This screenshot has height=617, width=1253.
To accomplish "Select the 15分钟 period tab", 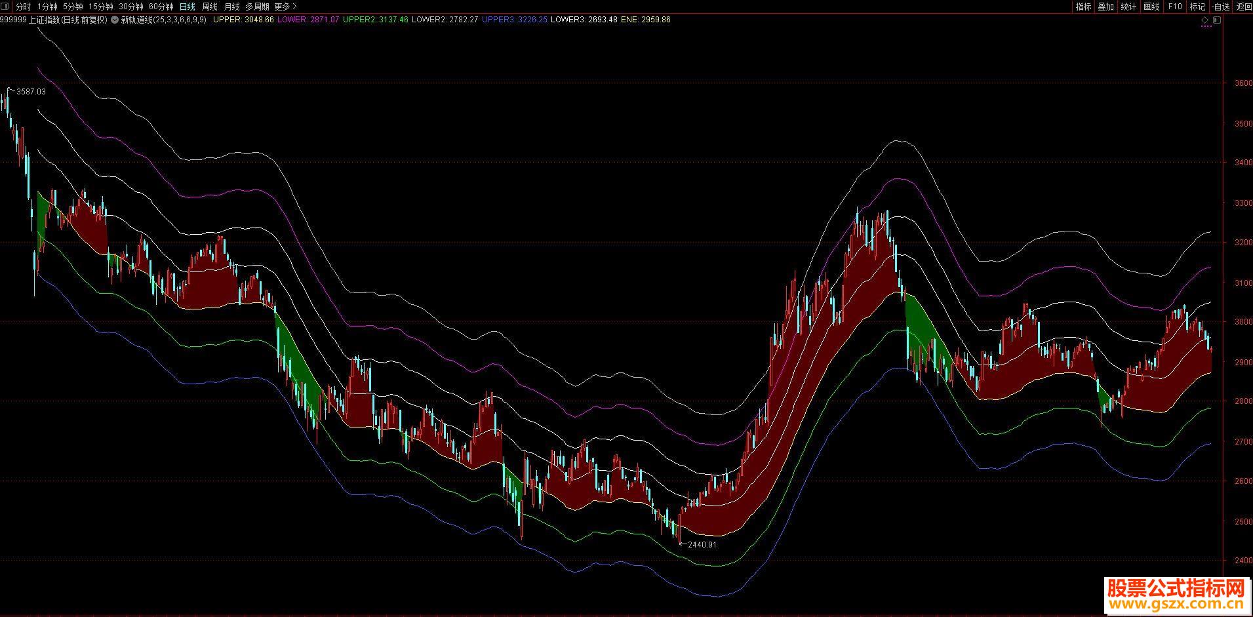I will click(x=101, y=7).
